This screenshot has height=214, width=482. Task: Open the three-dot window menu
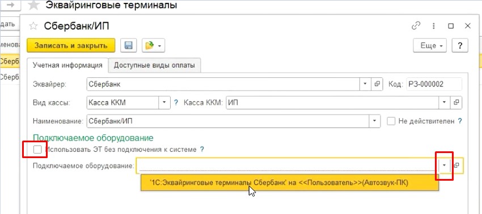434,26
